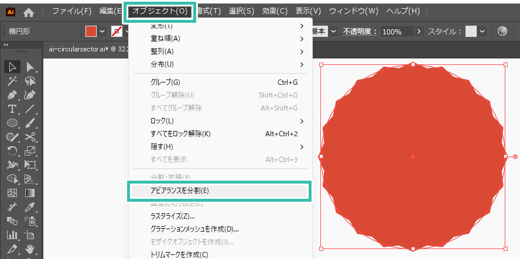This screenshot has width=520, height=259.
Task: Open the Style swatch dropdown
Action: coord(483,32)
